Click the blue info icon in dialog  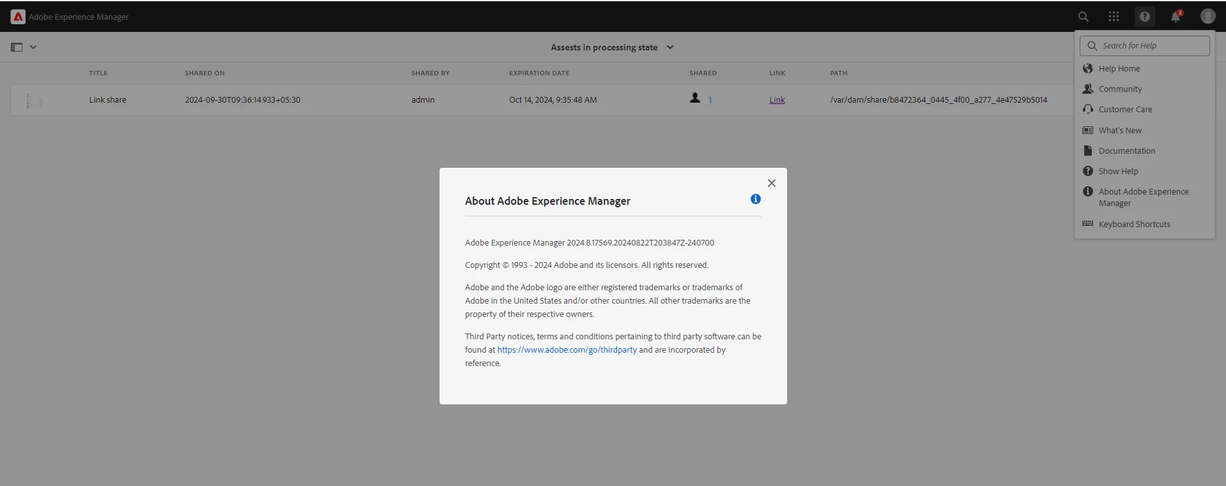coord(756,199)
